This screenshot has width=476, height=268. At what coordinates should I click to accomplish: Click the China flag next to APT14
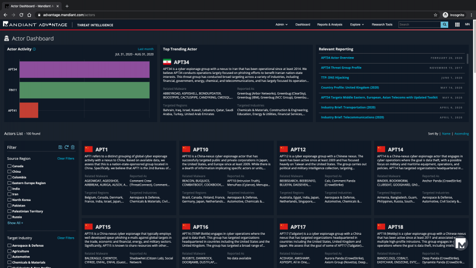381,149
